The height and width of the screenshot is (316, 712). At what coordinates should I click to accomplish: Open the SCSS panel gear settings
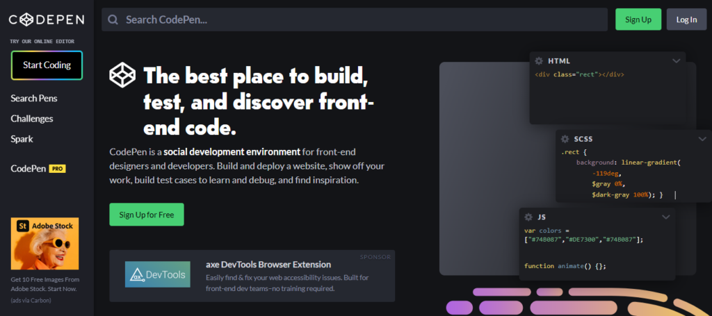click(564, 139)
